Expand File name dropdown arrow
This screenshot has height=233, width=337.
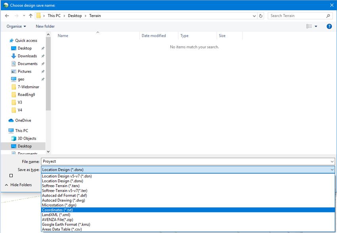click(x=332, y=161)
